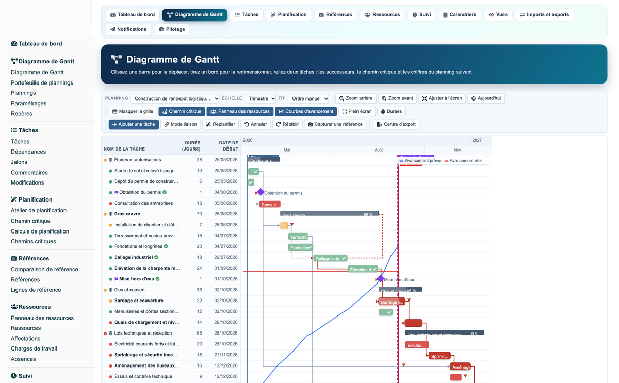Click the Obtention du permis flag icon
This screenshot has width=619, height=383.
pos(116,192)
